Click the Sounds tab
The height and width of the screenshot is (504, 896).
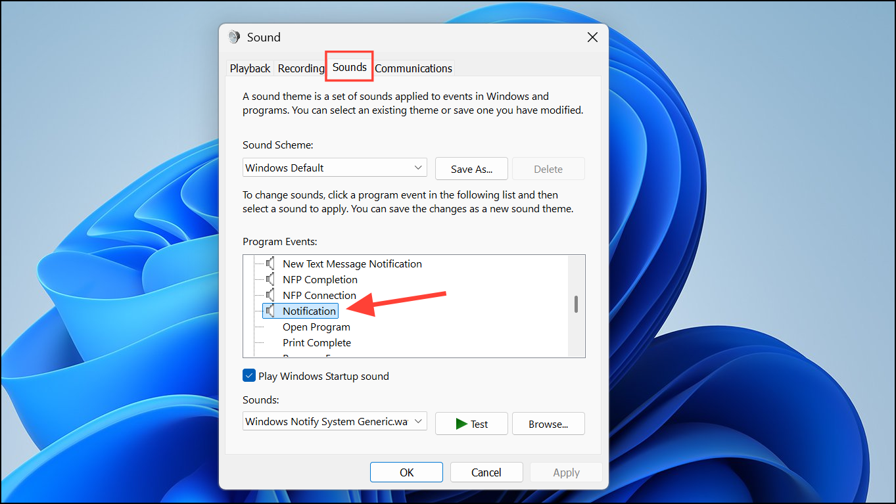point(350,67)
